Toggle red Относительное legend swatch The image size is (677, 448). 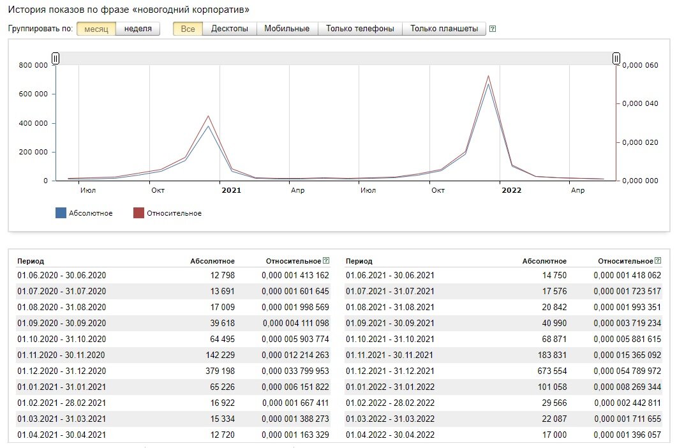pyautogui.click(x=138, y=213)
